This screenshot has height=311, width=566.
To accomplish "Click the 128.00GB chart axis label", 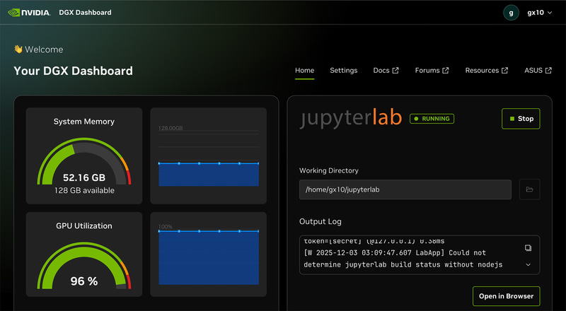I will [171, 128].
